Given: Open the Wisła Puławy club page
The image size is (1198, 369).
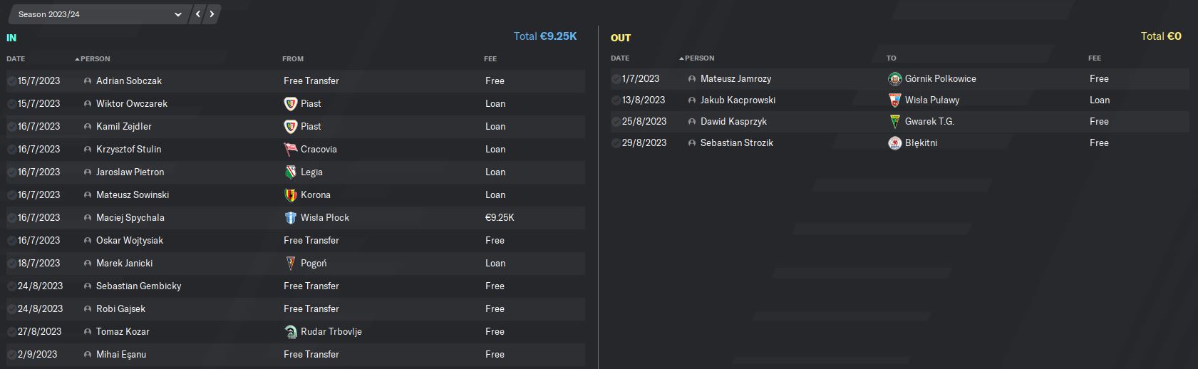Looking at the screenshot, I should [x=931, y=100].
